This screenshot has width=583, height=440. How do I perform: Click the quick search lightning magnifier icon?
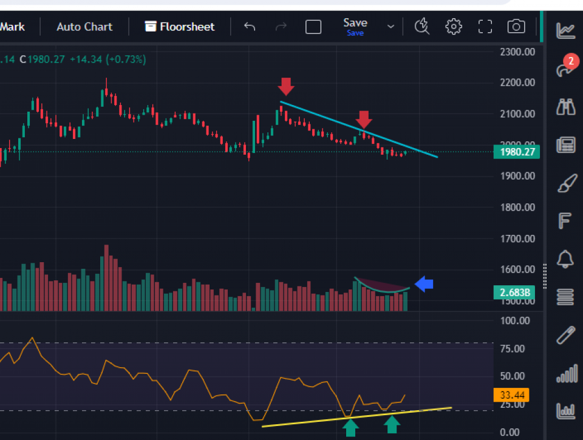[x=421, y=27]
